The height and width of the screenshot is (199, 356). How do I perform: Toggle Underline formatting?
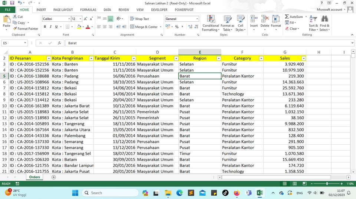56,27
